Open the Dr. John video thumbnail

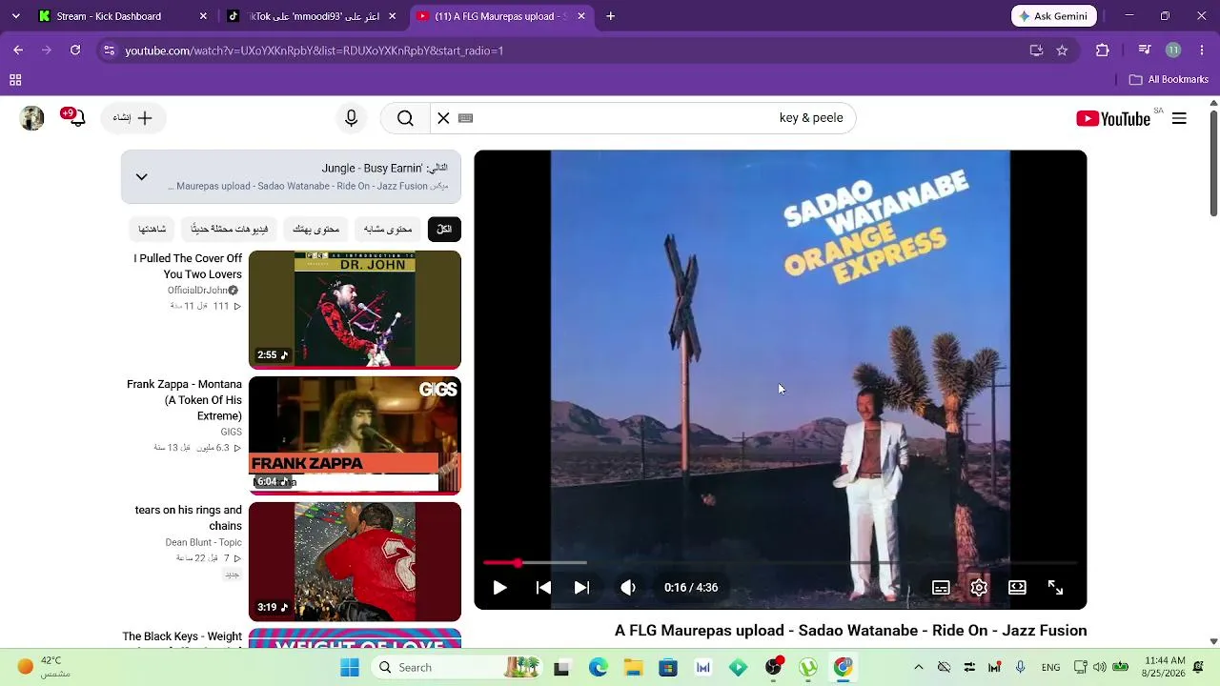click(x=355, y=310)
